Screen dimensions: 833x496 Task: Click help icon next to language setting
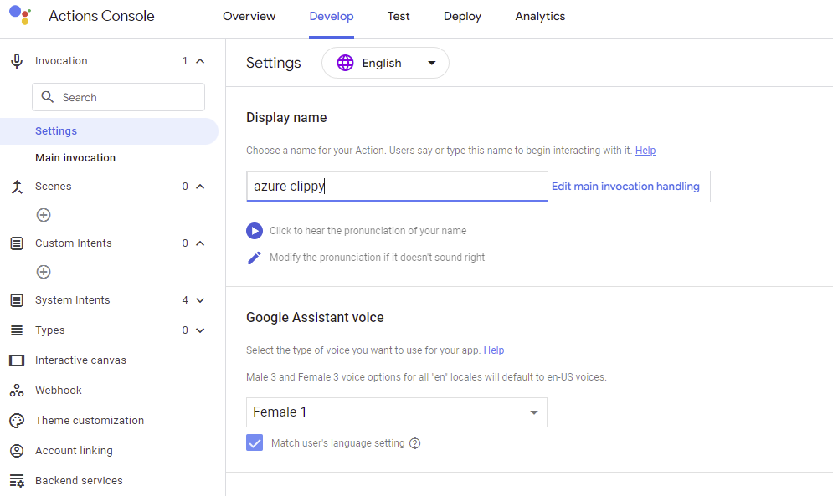pos(415,443)
